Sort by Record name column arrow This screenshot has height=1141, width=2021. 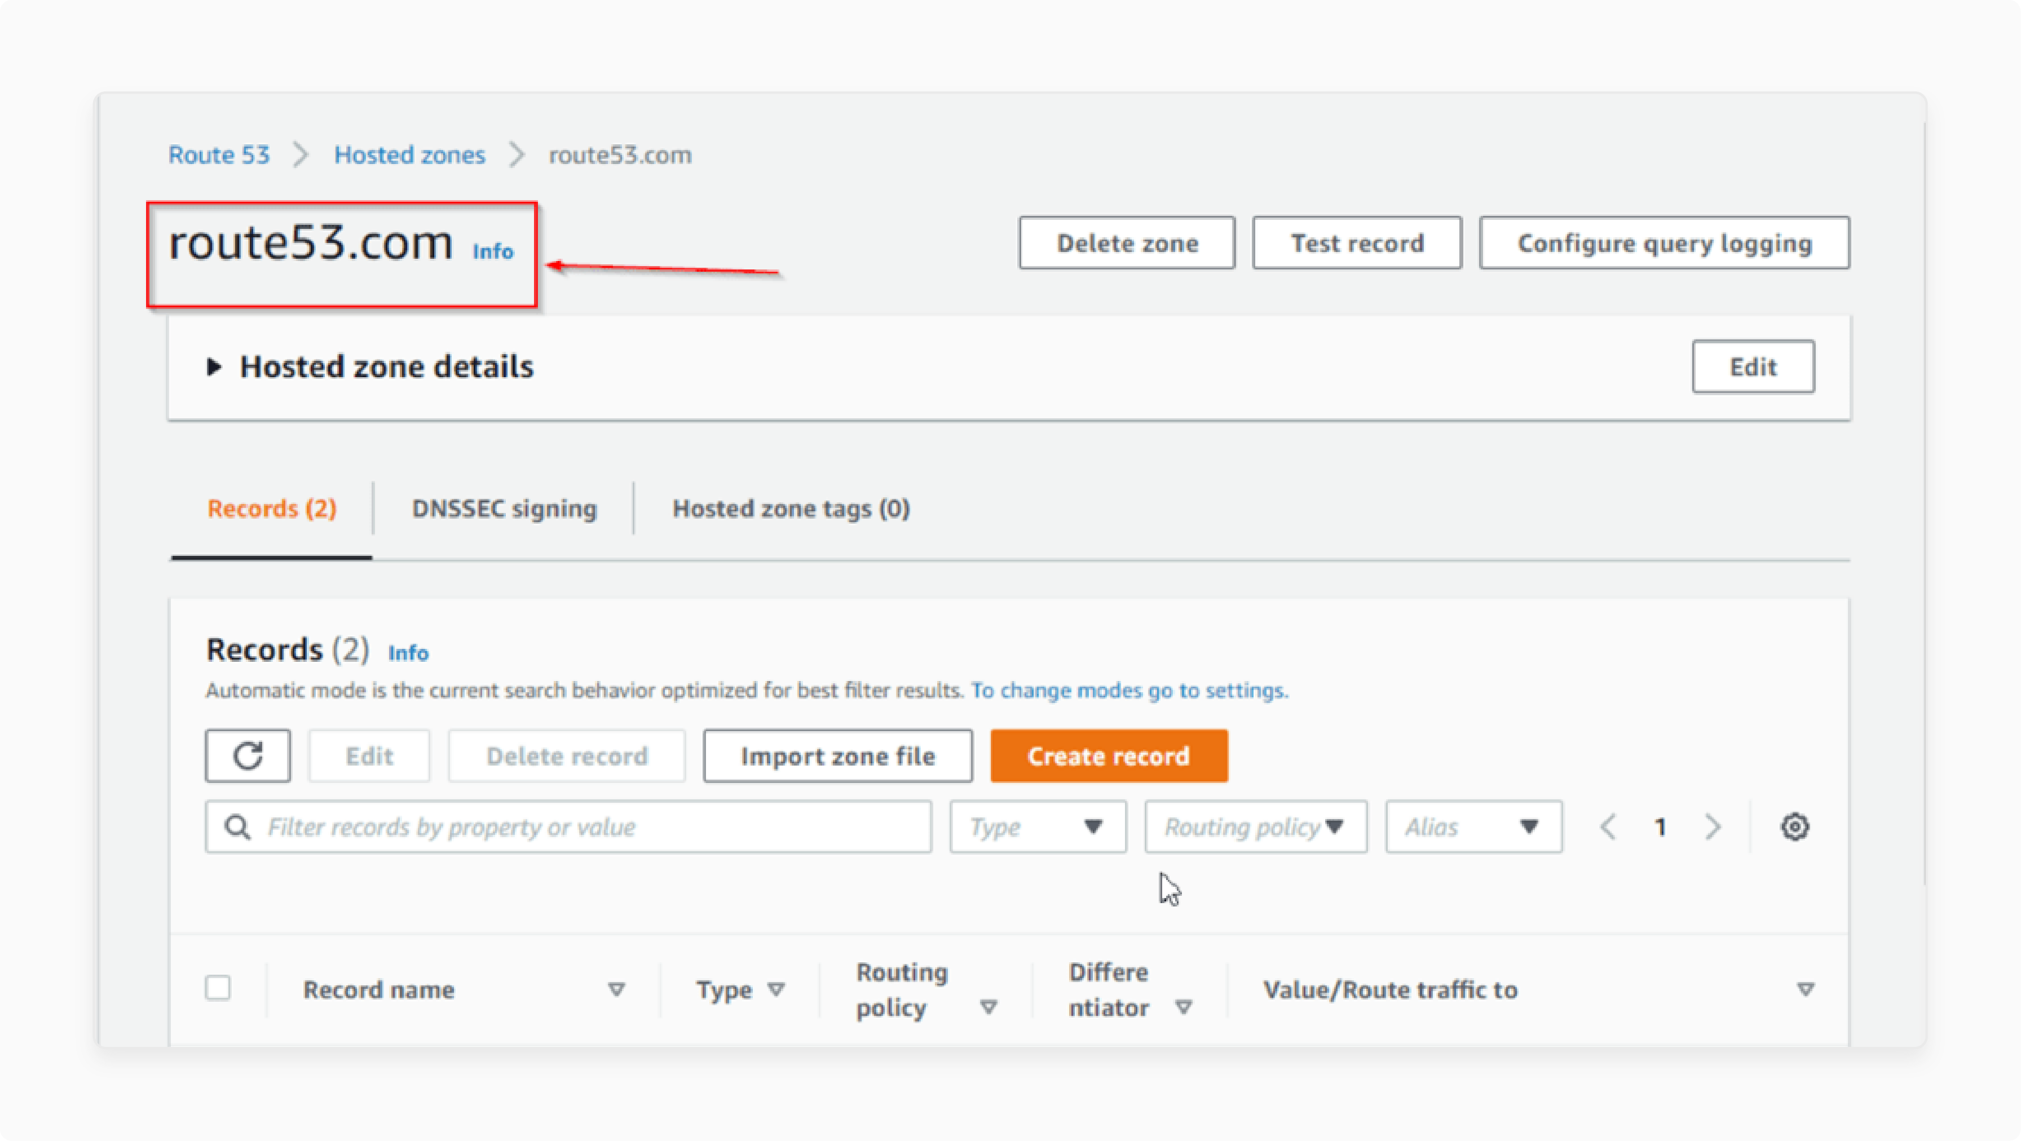617,990
